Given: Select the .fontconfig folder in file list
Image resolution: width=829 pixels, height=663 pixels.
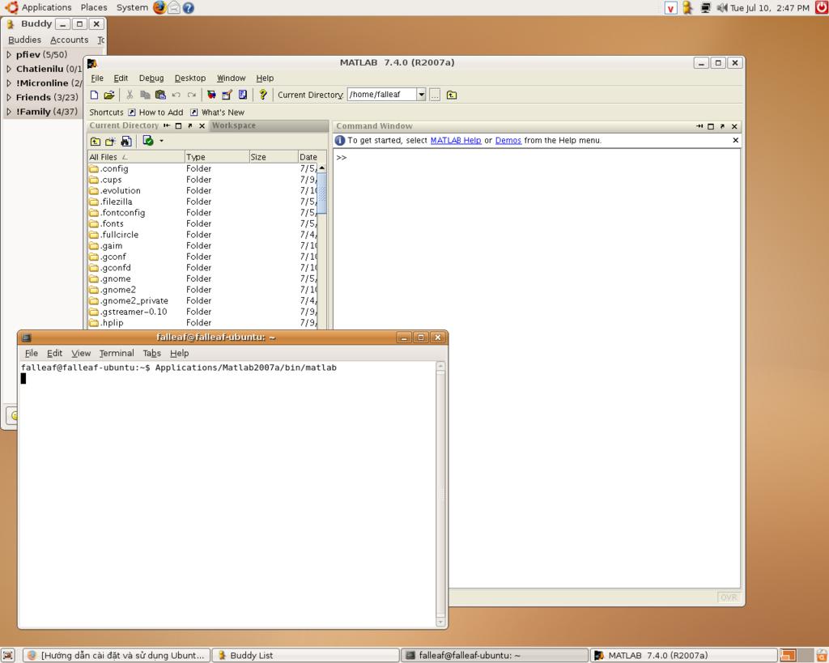Looking at the screenshot, I should [x=122, y=213].
